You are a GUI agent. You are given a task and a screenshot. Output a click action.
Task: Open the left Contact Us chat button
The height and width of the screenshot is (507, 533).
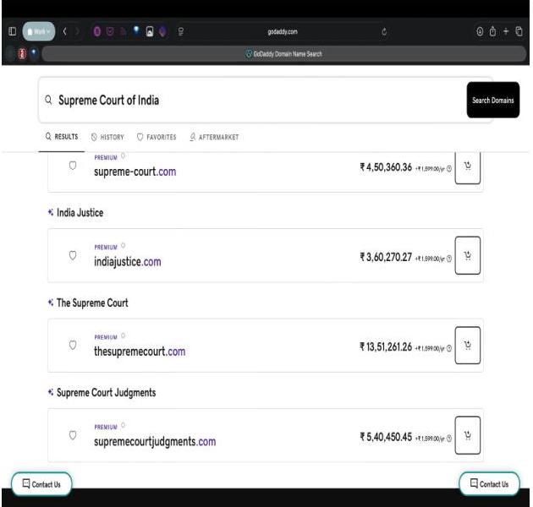[41, 484]
